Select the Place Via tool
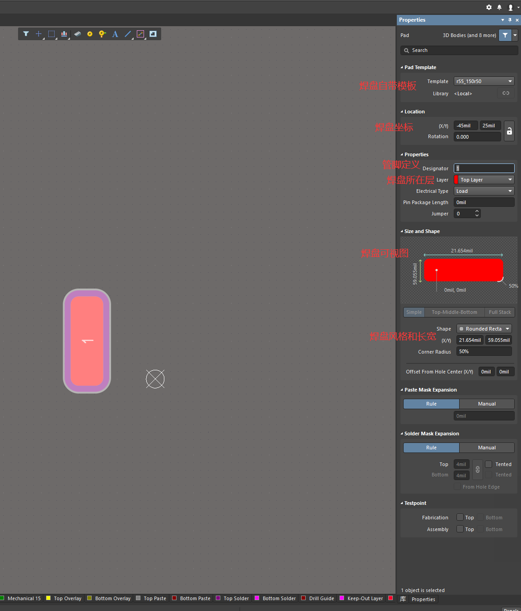 (x=102, y=34)
